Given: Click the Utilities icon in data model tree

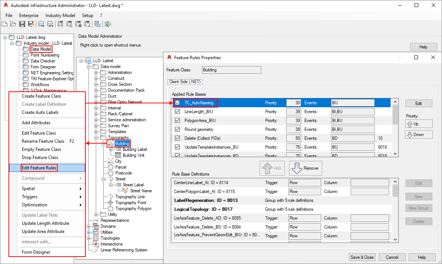Looking at the screenshot, I should point(96,233).
